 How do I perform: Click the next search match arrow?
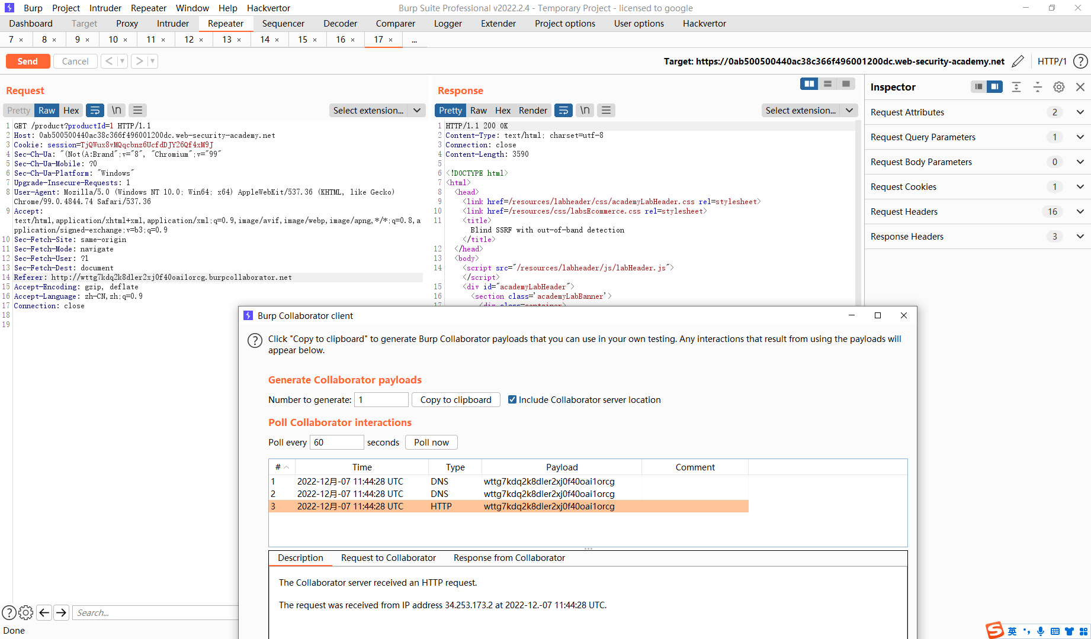(x=62, y=612)
